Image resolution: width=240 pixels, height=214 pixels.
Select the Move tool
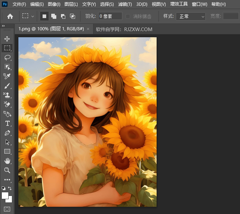click(7, 39)
